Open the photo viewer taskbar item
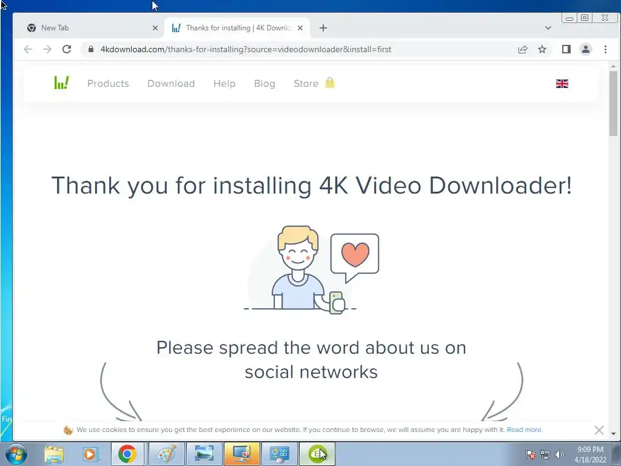Viewport: 621px width, 466px height. 204,454
